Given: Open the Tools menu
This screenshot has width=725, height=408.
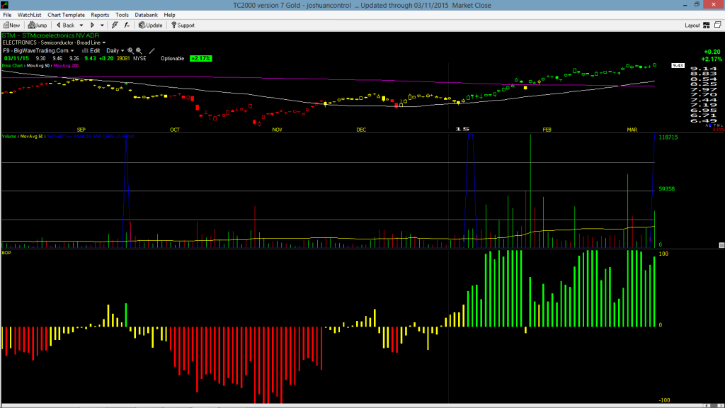Looking at the screenshot, I should (x=122, y=15).
